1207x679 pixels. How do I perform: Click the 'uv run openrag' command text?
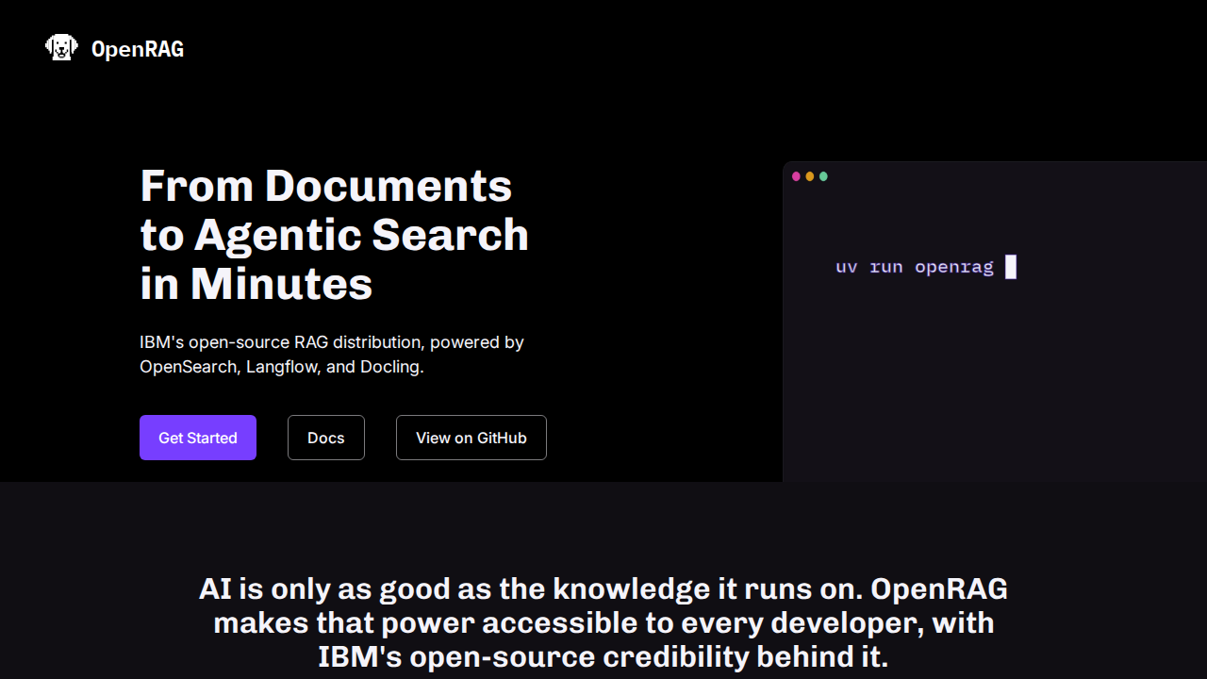click(914, 267)
